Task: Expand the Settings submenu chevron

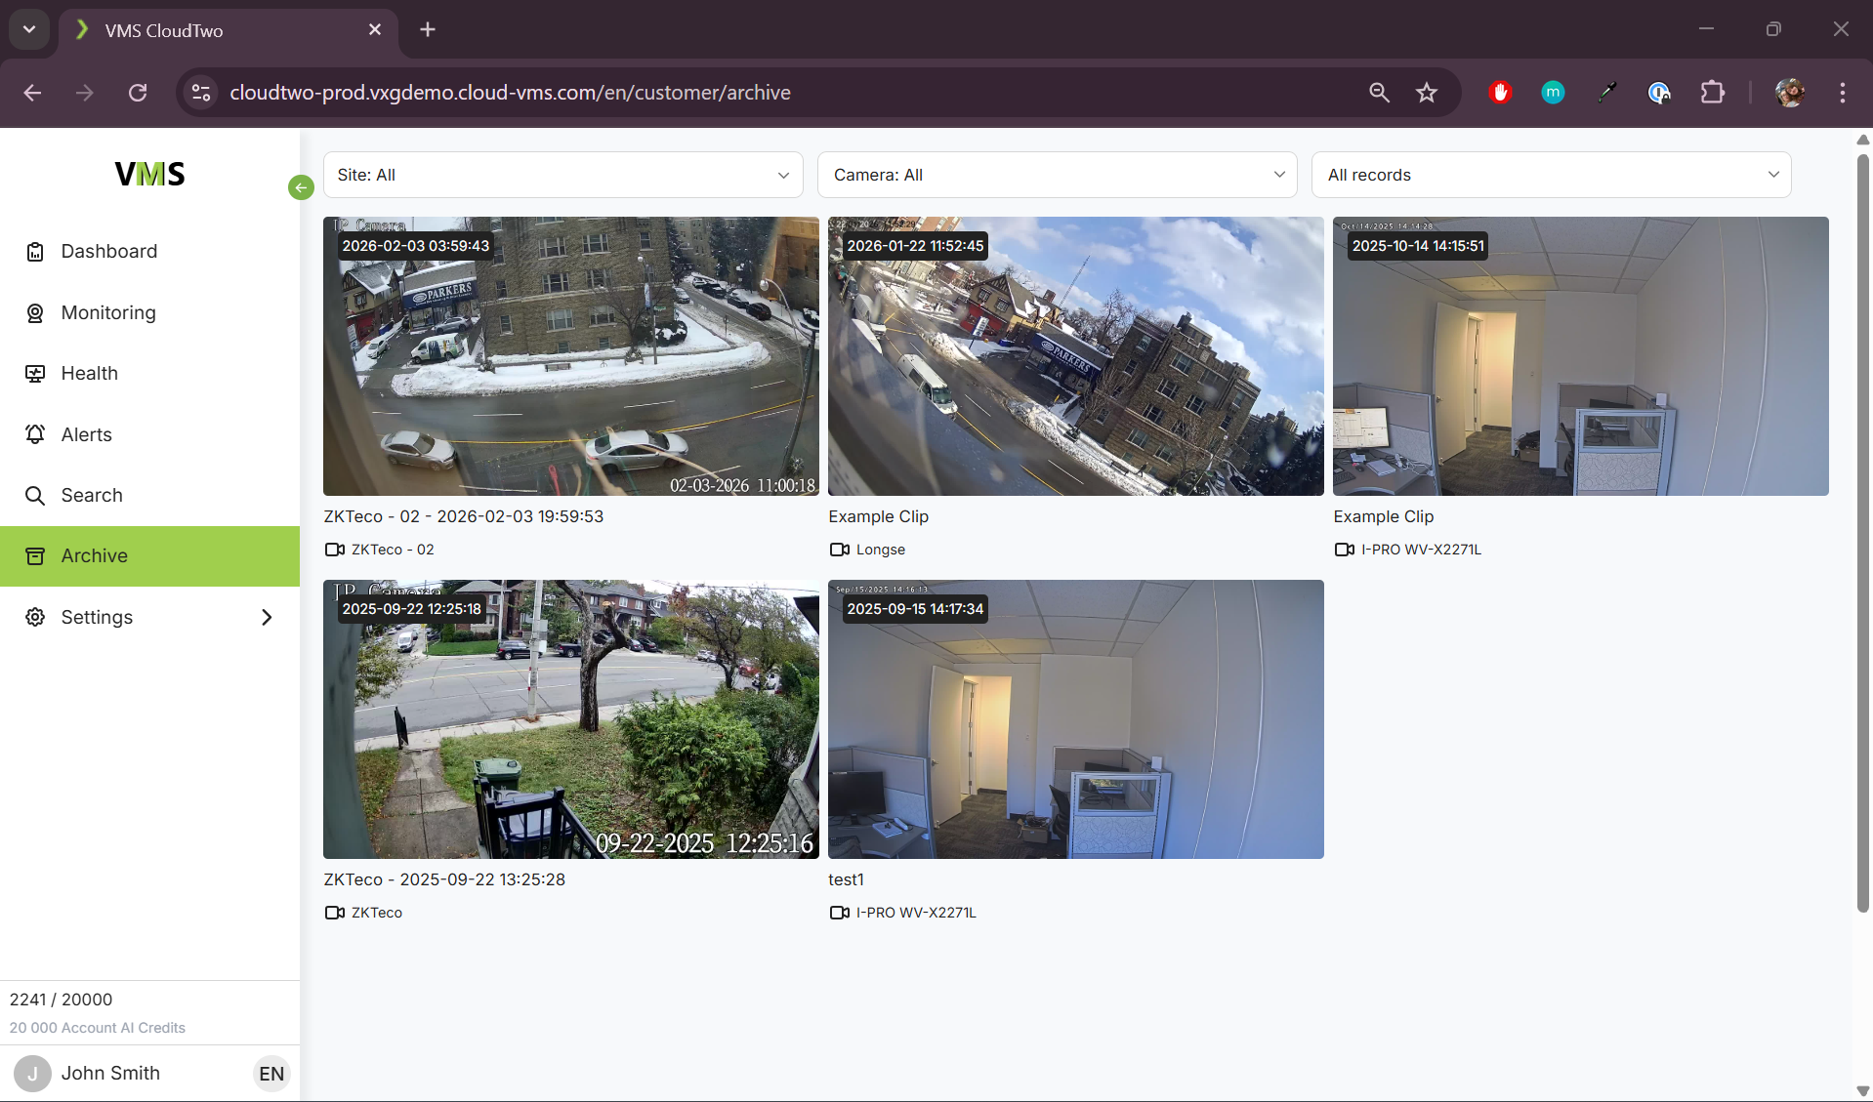Action: coord(267,617)
